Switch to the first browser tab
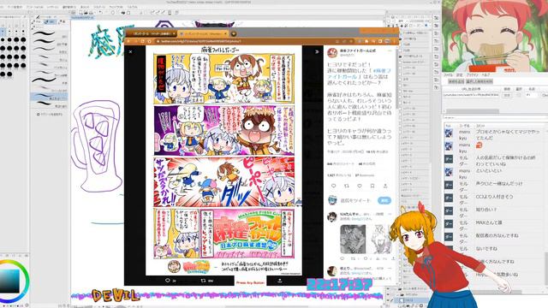Viewport: 548px width, 308px height. pyautogui.click(x=151, y=33)
